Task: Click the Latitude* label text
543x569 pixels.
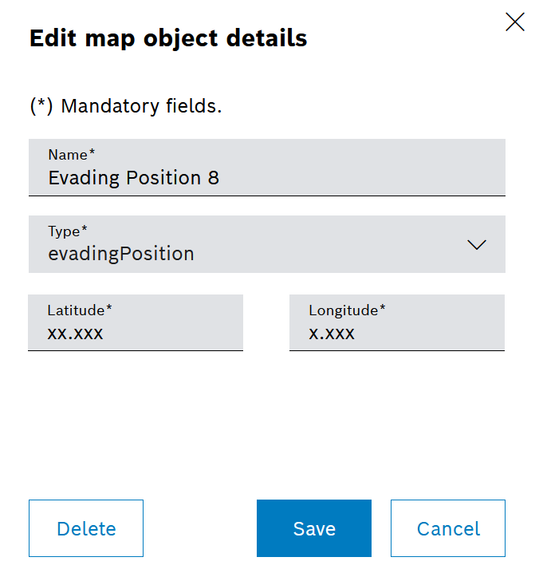Action: [x=80, y=310]
